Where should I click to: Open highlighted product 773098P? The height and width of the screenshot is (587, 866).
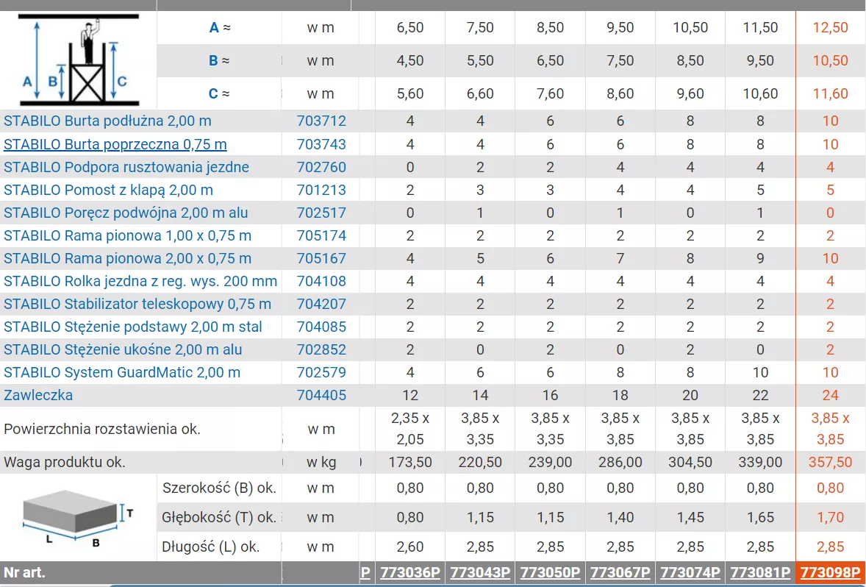pos(831,572)
